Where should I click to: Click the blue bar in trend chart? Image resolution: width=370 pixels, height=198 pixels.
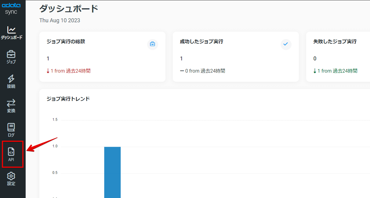pyautogui.click(x=112, y=172)
